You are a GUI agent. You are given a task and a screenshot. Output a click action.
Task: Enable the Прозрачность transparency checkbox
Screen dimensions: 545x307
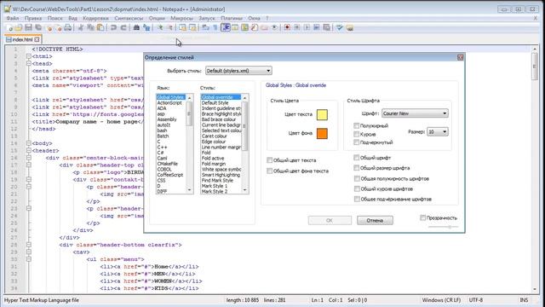click(422, 218)
